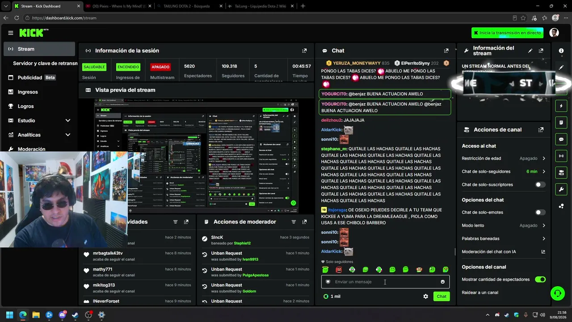Viewport: 572px width, 322px height.
Task: Open the hamburger menu beside the Kick logo
Action: tap(11, 33)
